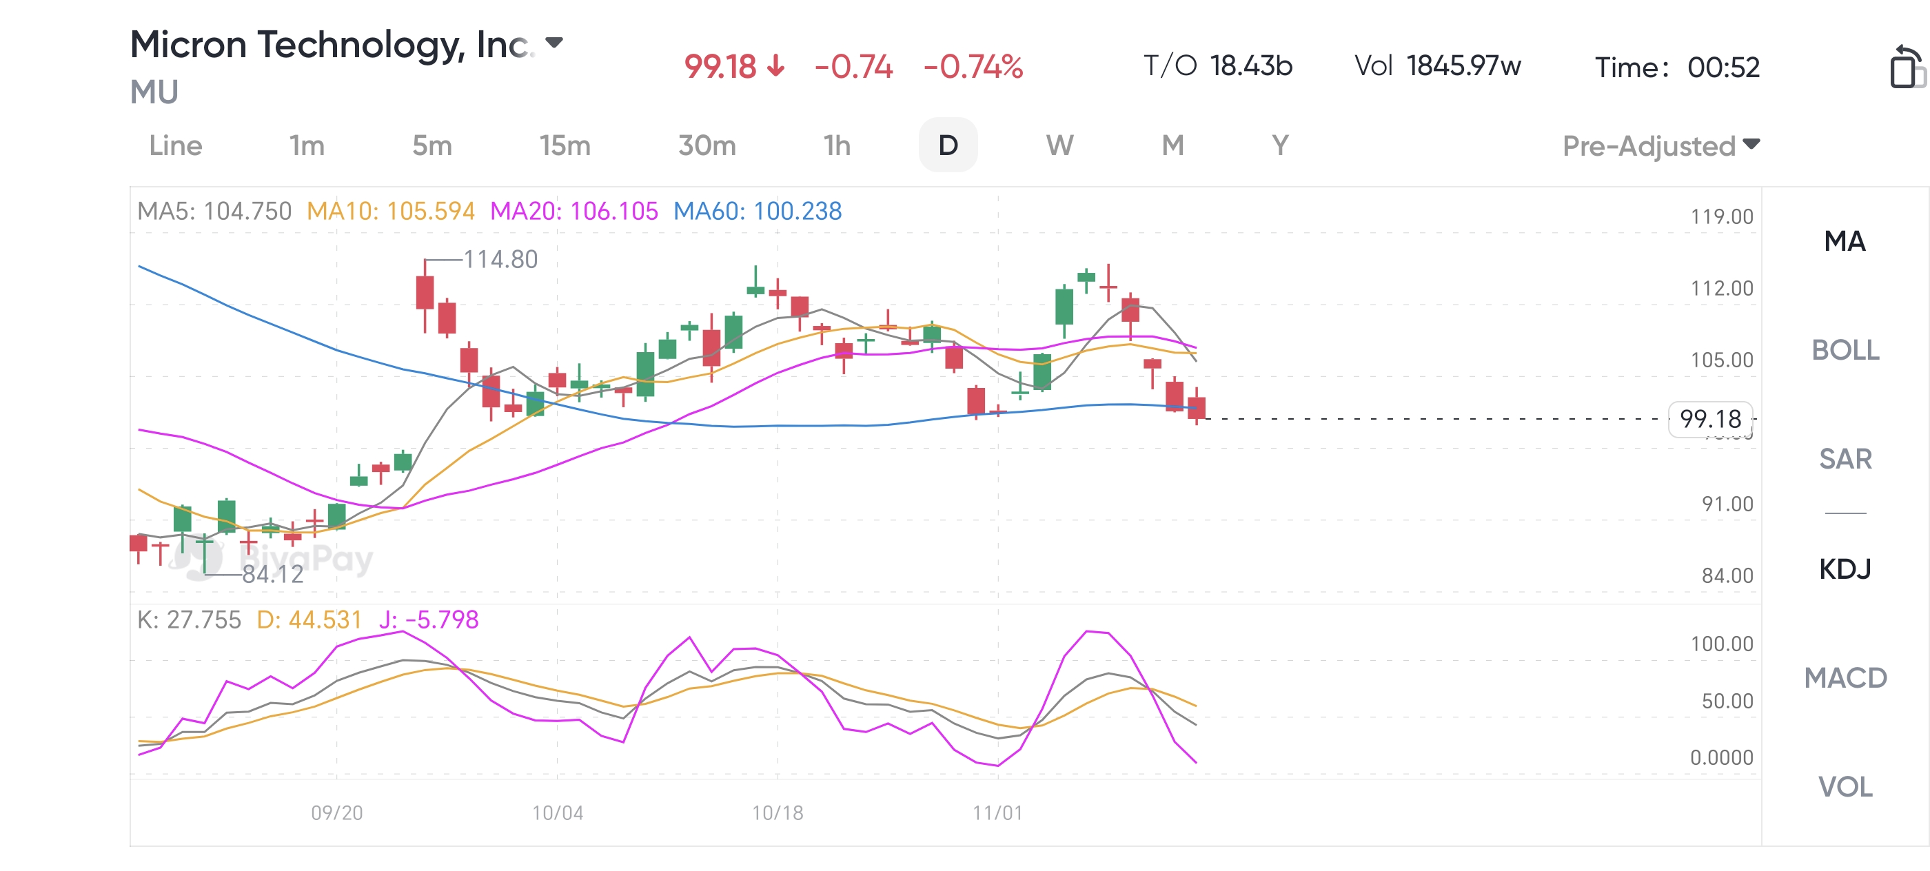Open the Pre-Adjusted dropdown
This screenshot has width=1930, height=871.
coord(1661,145)
